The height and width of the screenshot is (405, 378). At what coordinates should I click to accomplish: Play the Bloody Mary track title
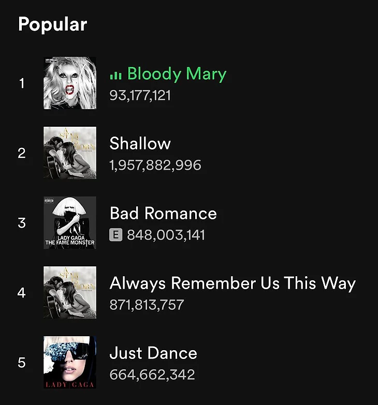click(177, 74)
